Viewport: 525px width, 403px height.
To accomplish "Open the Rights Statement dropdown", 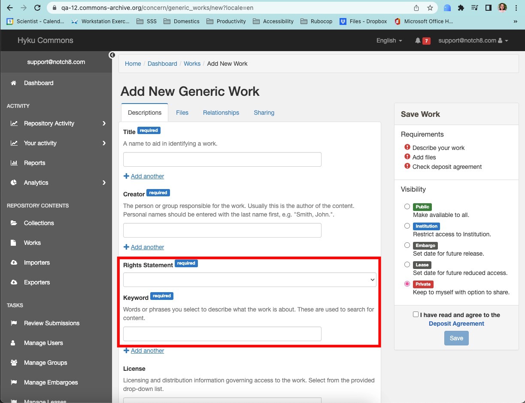I will pyautogui.click(x=249, y=279).
